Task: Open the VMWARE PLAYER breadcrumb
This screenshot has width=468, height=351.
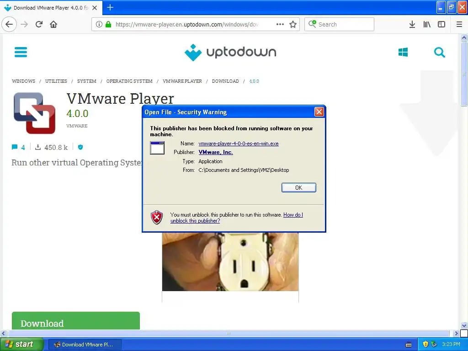Action: (x=182, y=81)
